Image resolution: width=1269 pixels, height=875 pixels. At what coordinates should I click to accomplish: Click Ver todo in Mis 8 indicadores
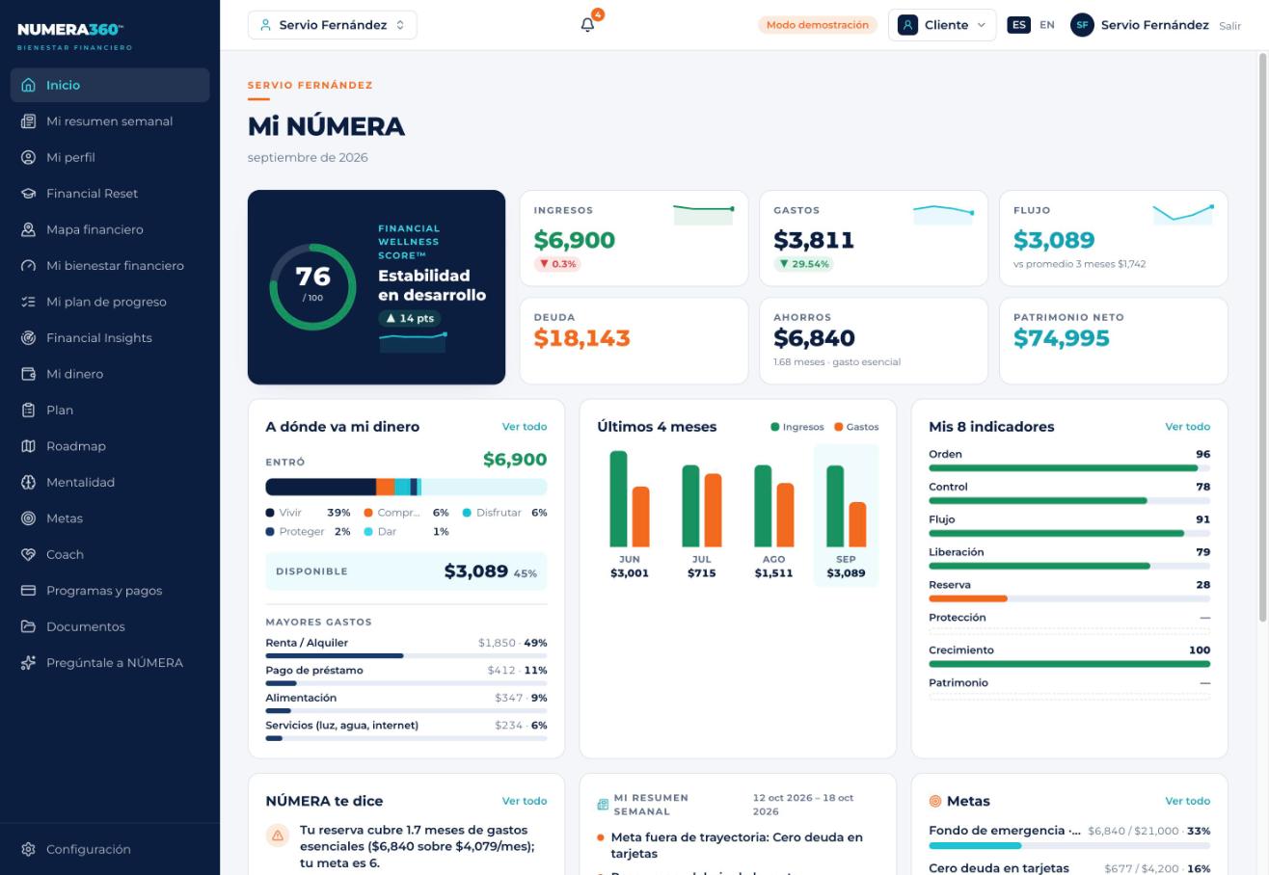coord(1187,426)
